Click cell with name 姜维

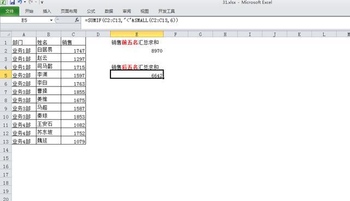coord(49,100)
